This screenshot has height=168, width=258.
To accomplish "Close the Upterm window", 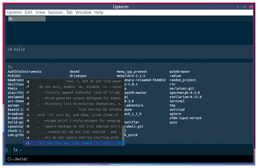I will click(251, 7).
